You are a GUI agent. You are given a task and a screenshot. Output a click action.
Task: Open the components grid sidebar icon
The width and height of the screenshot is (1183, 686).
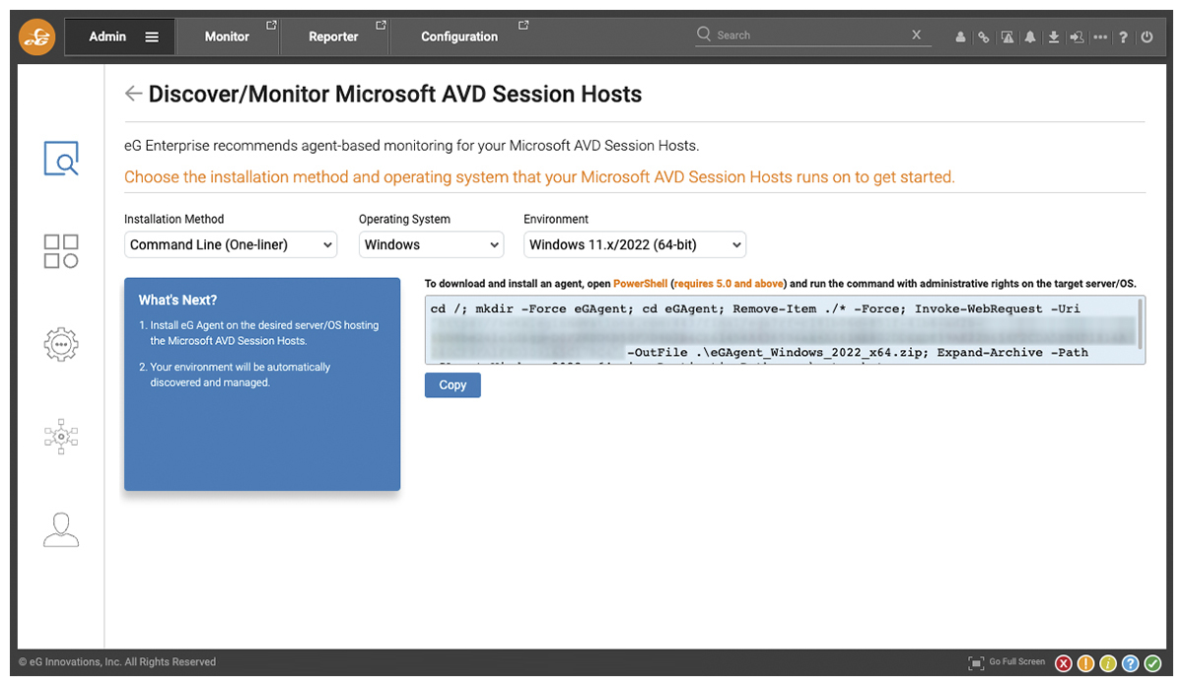(x=61, y=251)
